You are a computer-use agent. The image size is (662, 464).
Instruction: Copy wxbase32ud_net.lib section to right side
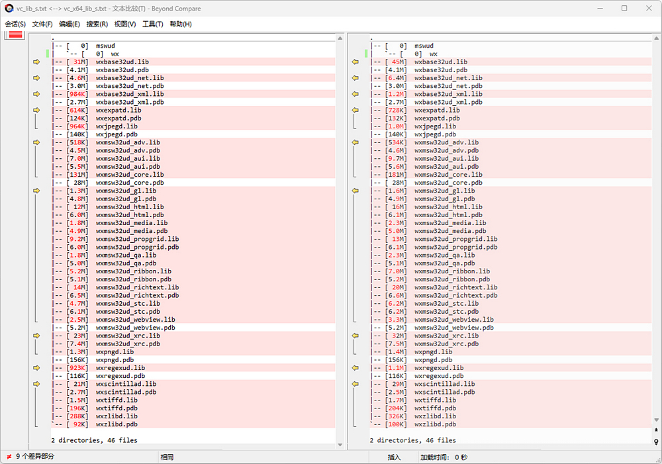pyautogui.click(x=36, y=77)
